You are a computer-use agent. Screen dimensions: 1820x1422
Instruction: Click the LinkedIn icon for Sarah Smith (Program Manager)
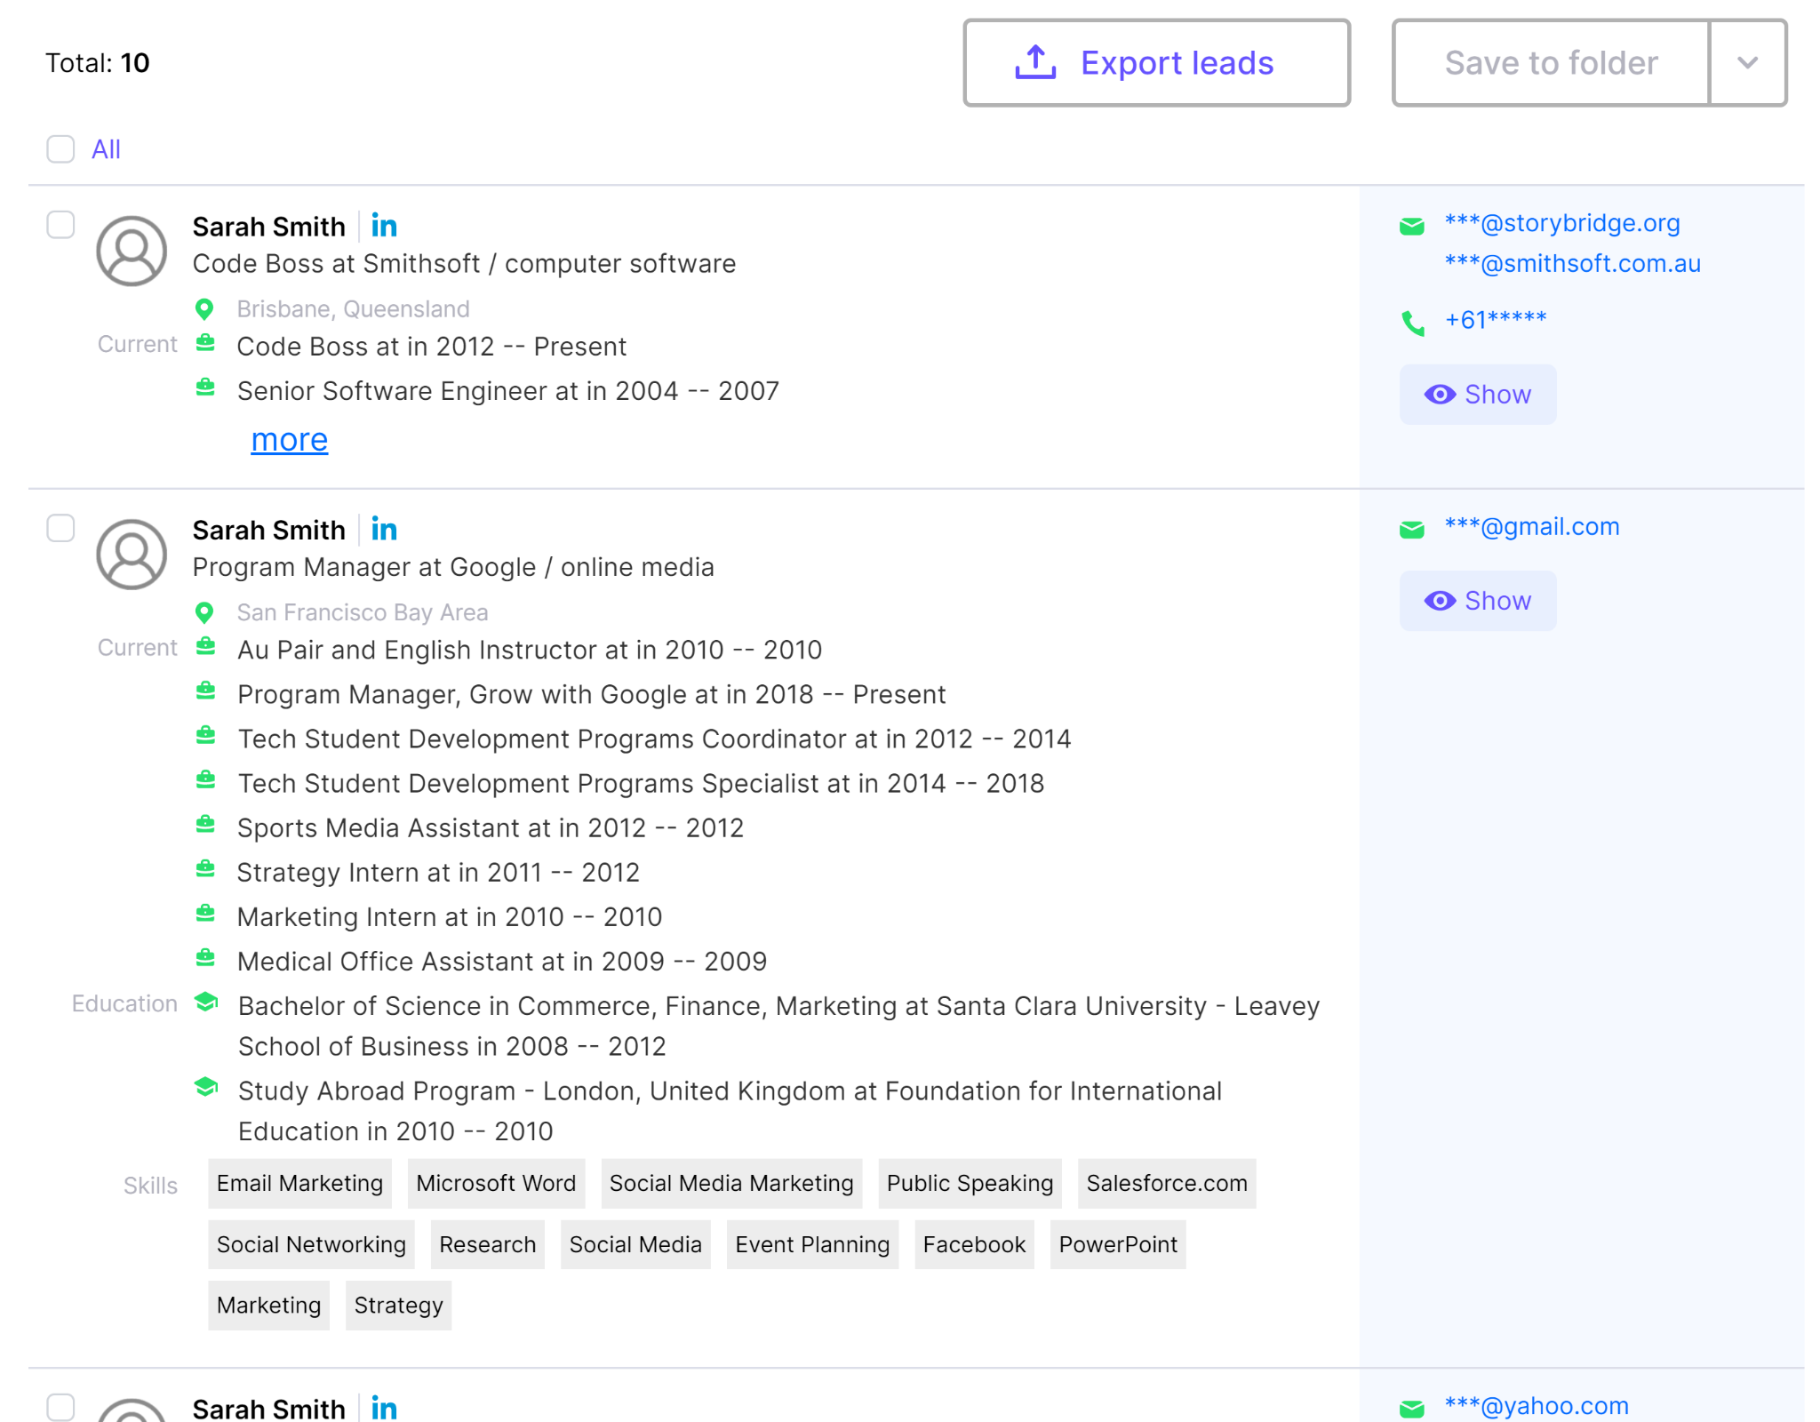coord(387,526)
